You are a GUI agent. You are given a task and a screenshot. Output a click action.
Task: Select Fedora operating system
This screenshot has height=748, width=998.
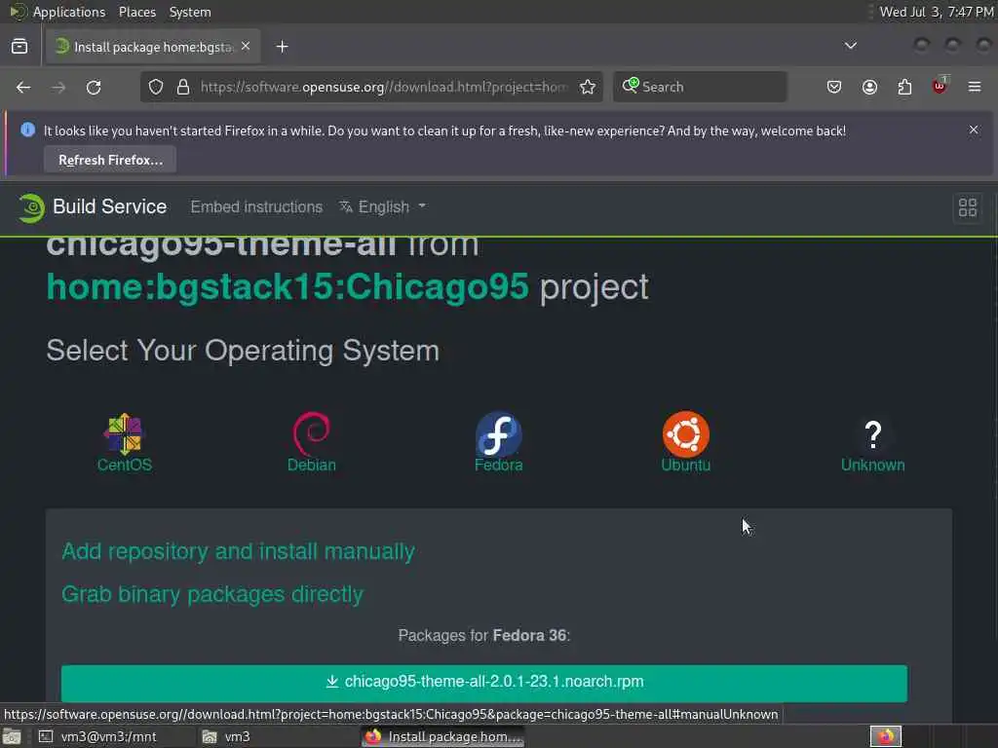(x=498, y=443)
